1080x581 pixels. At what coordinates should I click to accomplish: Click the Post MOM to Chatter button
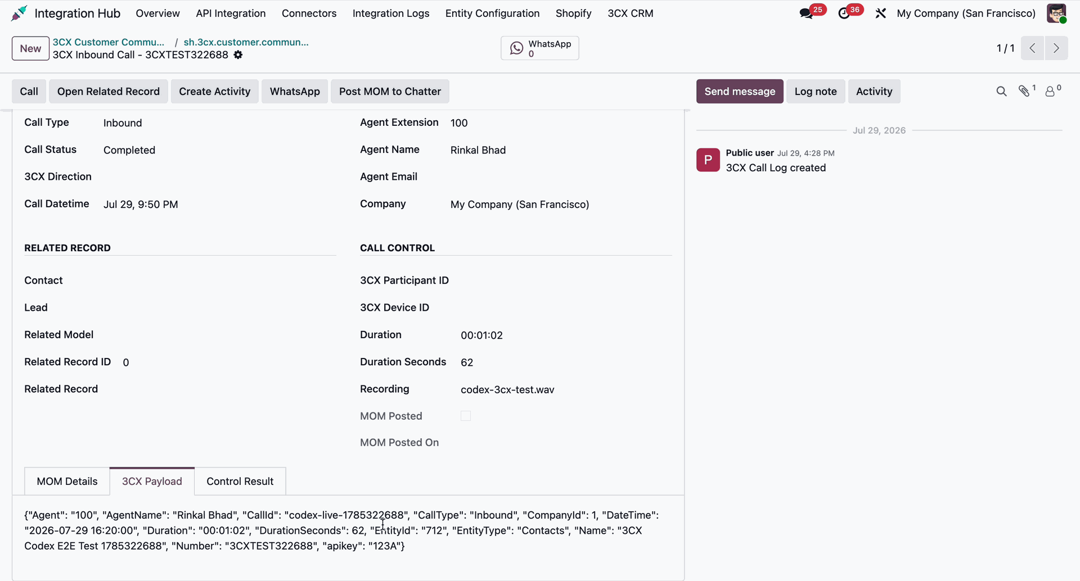coord(390,92)
